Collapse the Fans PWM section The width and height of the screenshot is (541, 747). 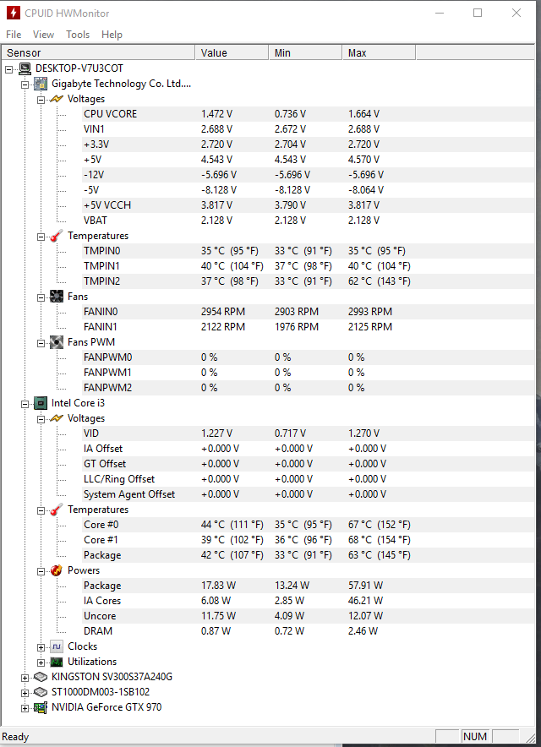(41, 343)
